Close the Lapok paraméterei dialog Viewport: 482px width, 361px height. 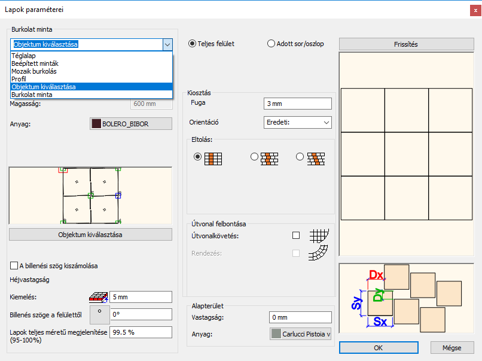tap(475, 10)
